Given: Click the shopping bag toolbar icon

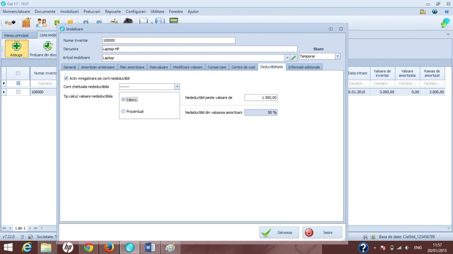Looking at the screenshot, I should click(x=26, y=22).
